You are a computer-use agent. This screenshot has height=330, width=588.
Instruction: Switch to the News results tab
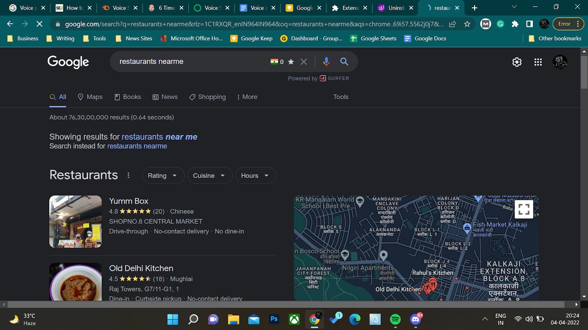click(165, 97)
